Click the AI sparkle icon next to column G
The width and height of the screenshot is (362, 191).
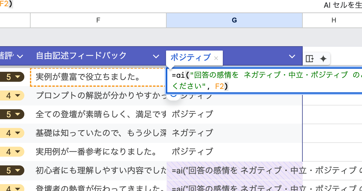[323, 59]
